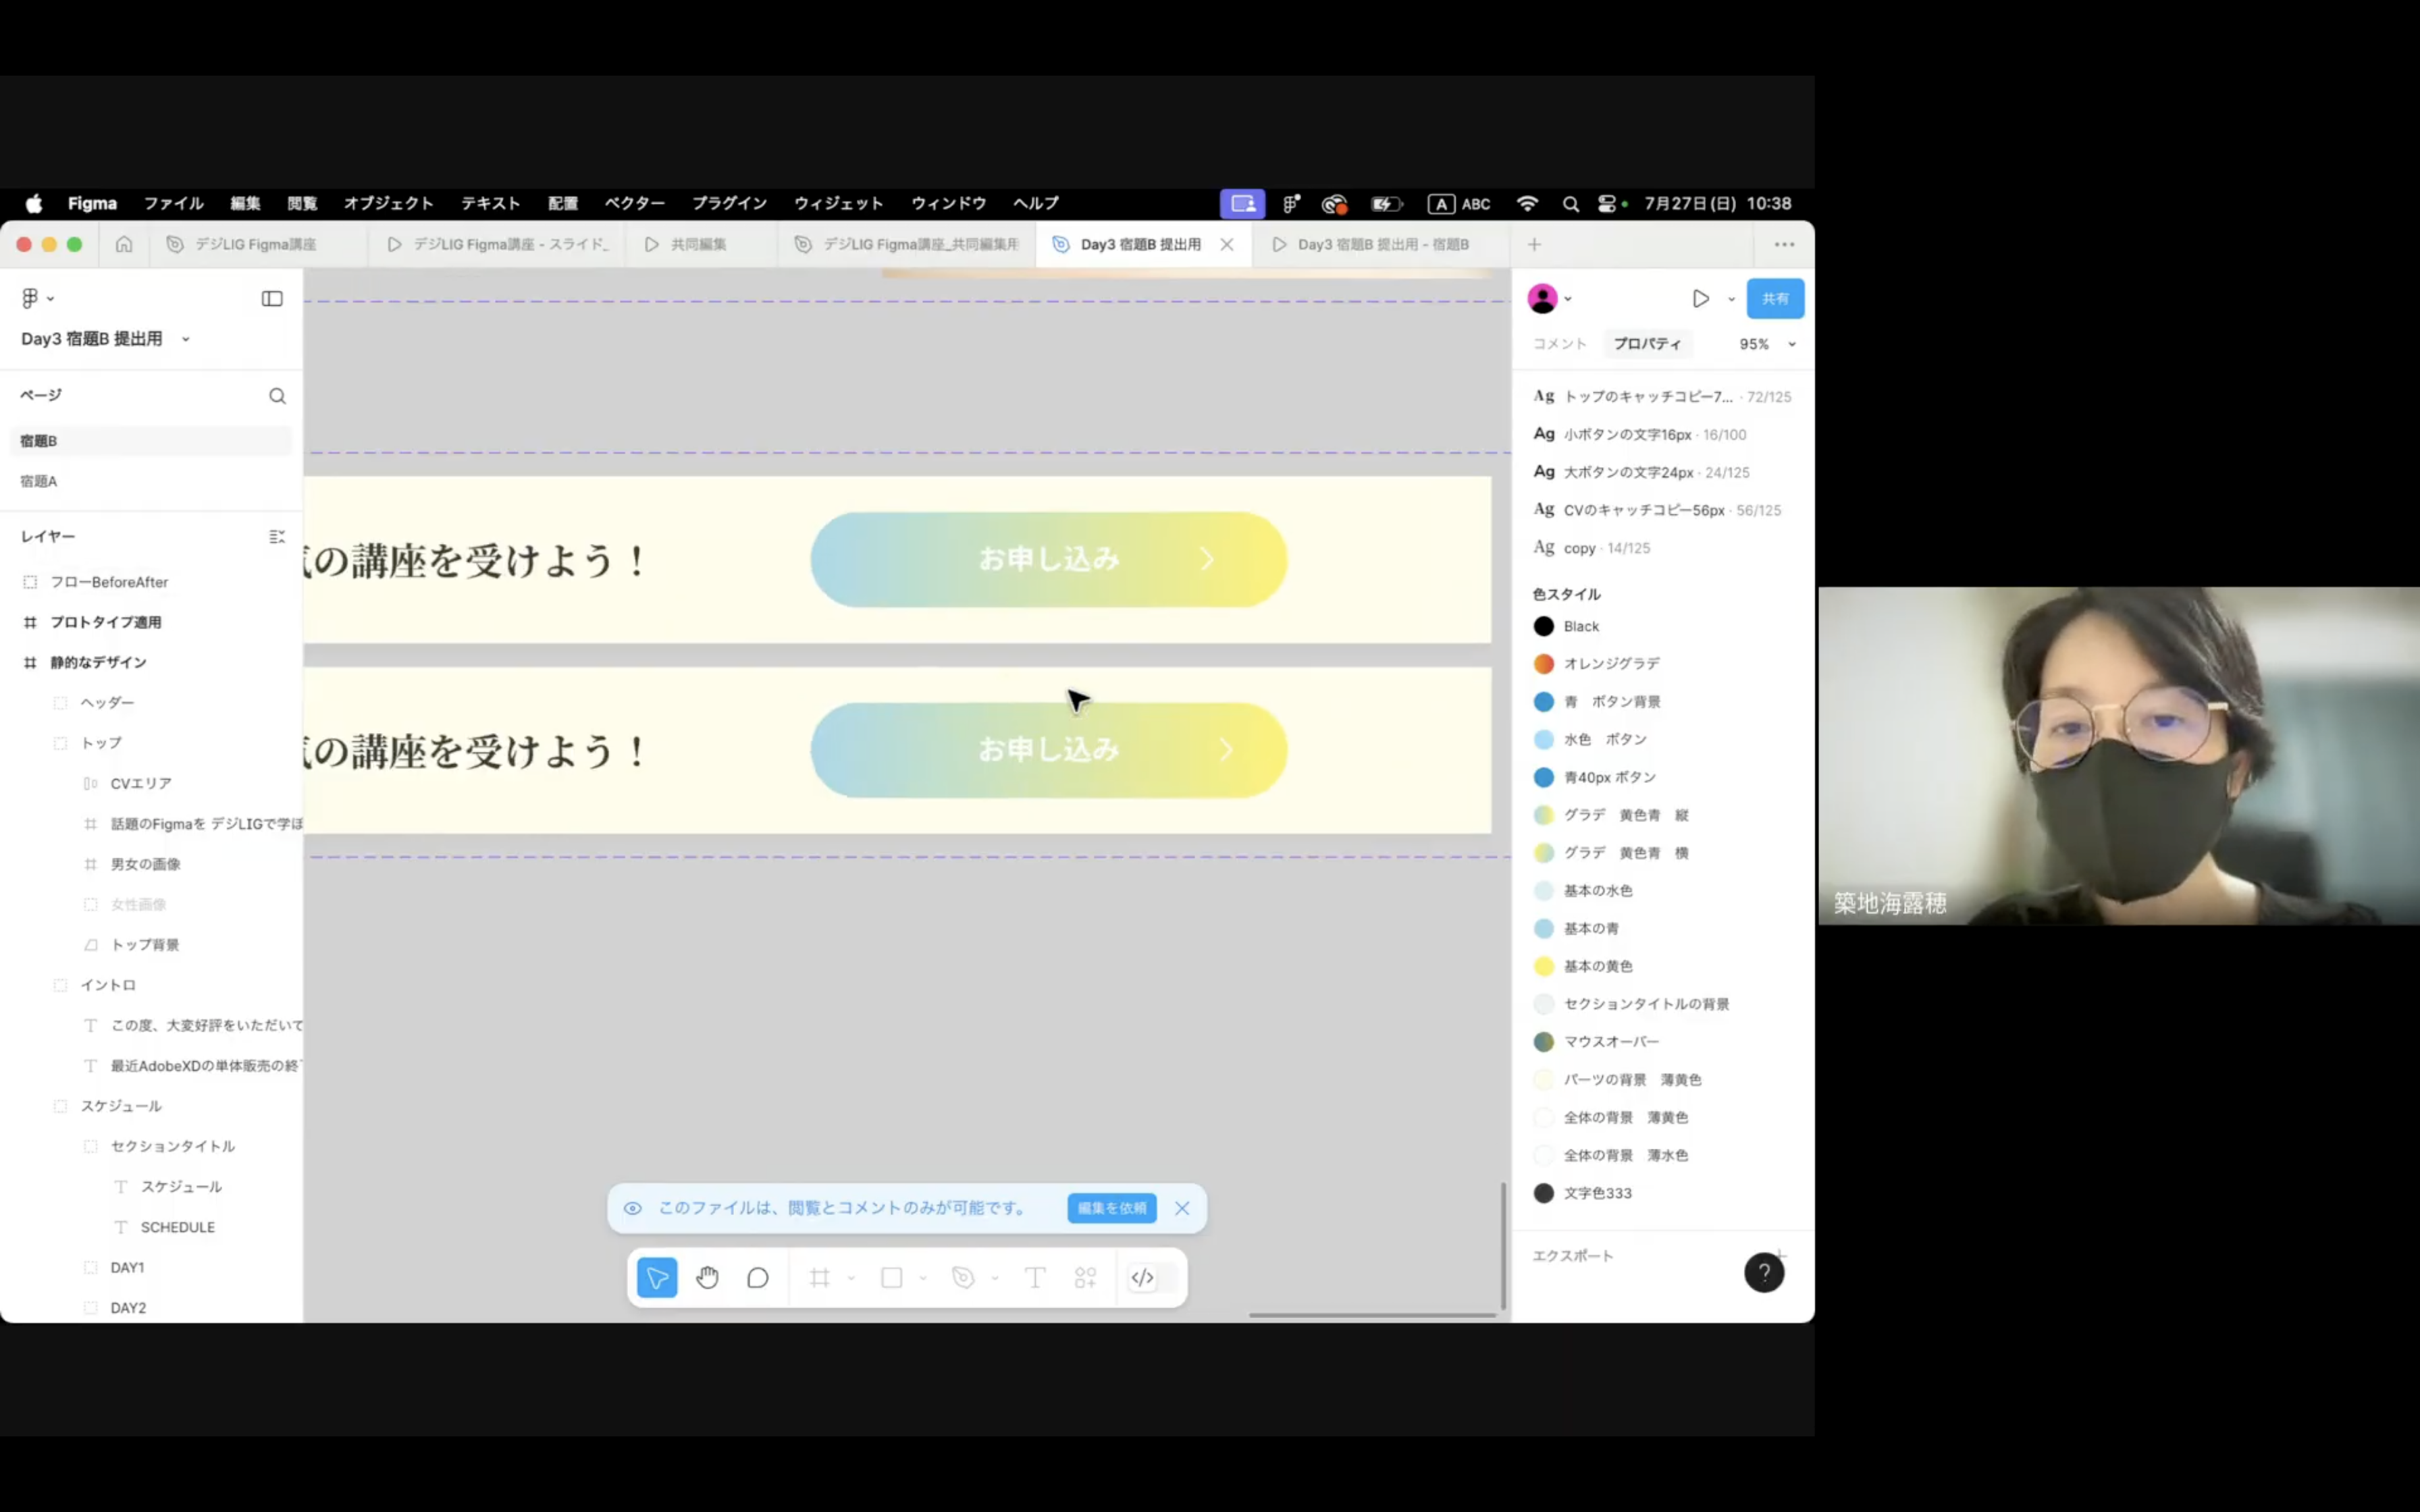Select the オレンジグラデ color style swatch
The height and width of the screenshot is (1512, 2420).
[1544, 664]
